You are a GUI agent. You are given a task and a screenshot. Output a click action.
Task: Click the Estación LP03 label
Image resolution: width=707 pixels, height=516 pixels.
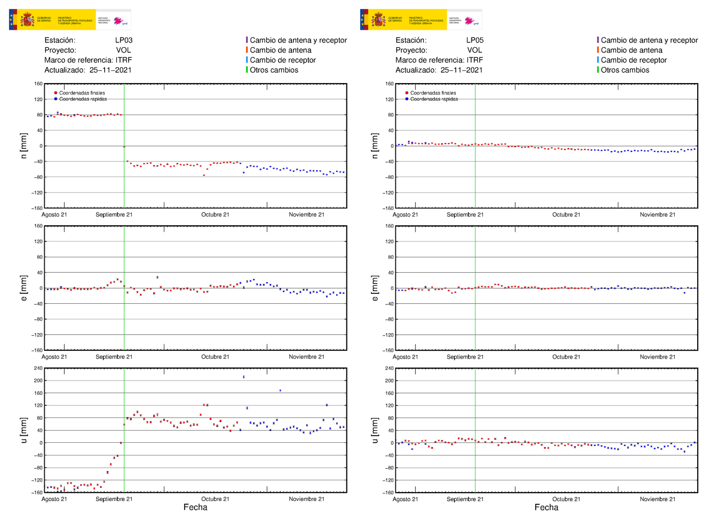(88, 40)
